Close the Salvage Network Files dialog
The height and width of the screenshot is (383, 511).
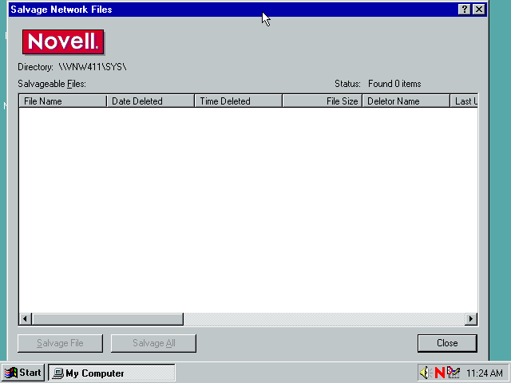click(x=479, y=9)
